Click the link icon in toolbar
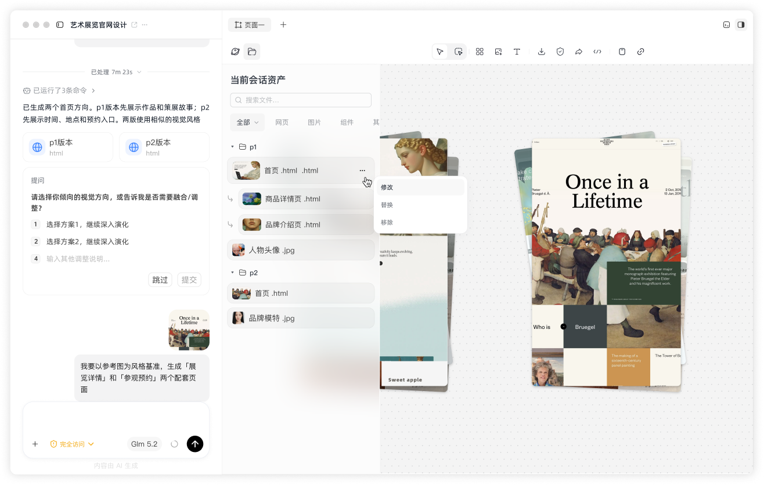Screen dimensions: 764x485 [x=641, y=52]
